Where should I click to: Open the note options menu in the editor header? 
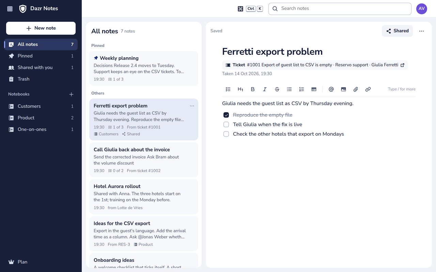422,31
